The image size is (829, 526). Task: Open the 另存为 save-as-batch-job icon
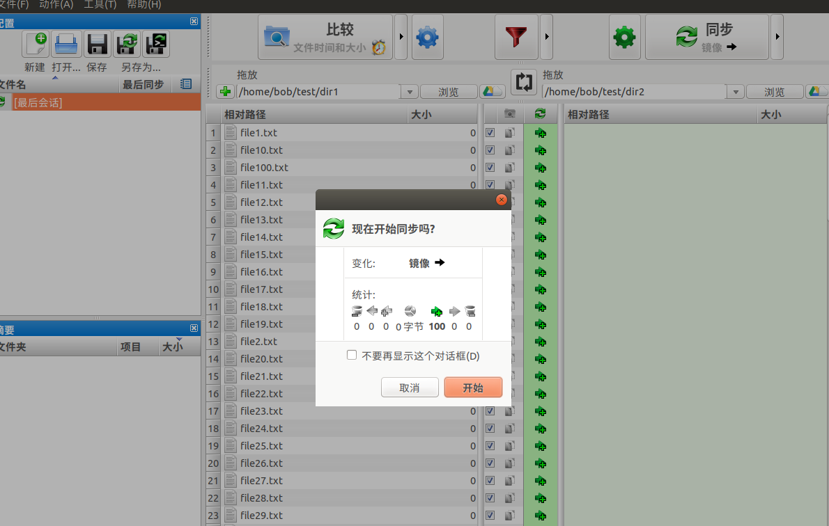point(155,44)
